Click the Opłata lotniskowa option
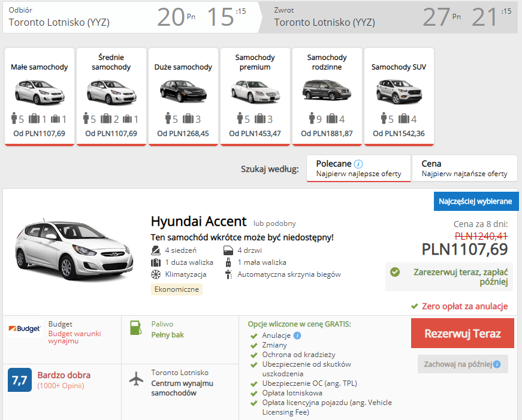The width and height of the screenshot is (522, 420). click(292, 393)
